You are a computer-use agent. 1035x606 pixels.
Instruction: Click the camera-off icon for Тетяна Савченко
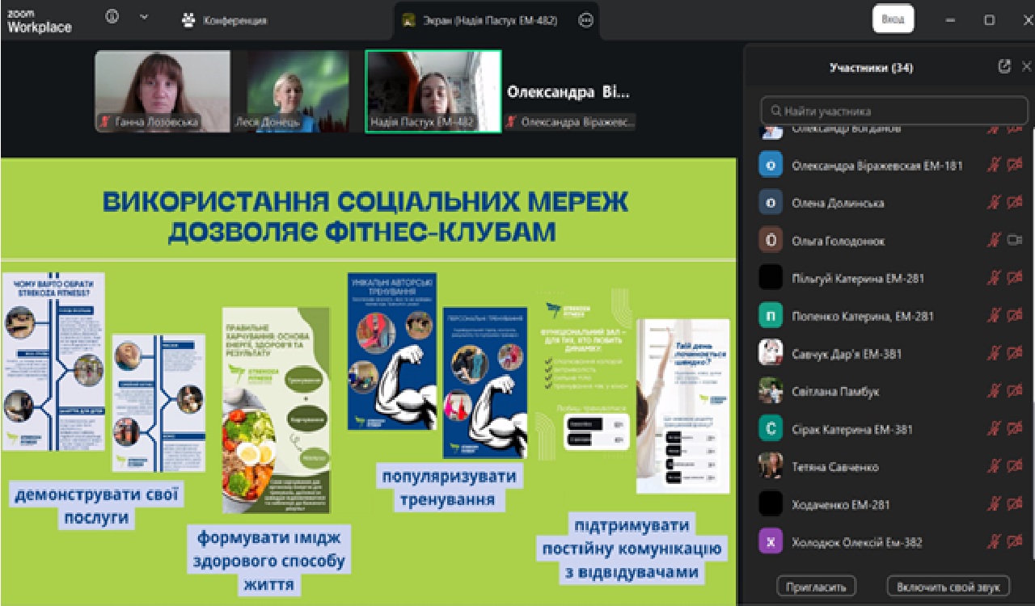click(1015, 466)
